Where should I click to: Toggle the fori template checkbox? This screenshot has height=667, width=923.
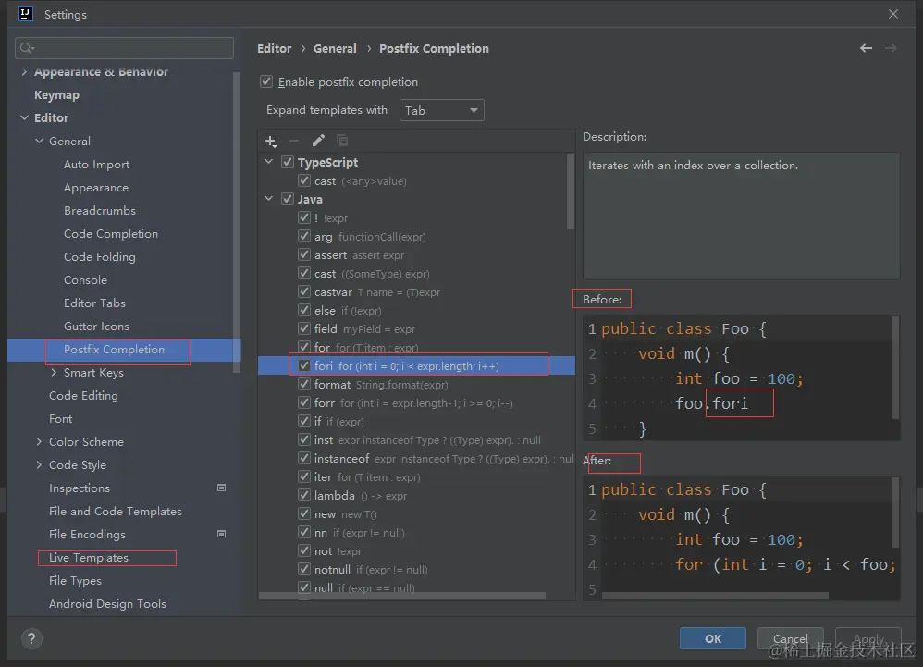click(x=303, y=365)
